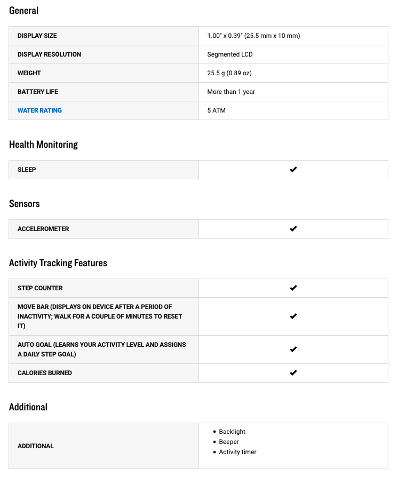Select the Segmented LCD resolution value

pyautogui.click(x=230, y=54)
